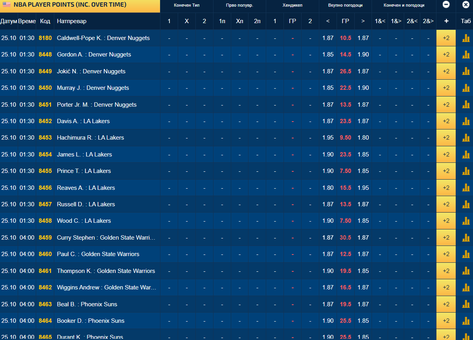Expand more bets +2 for Reaves A.
Image resolution: width=473 pixels, height=340 pixels.
coord(446,188)
